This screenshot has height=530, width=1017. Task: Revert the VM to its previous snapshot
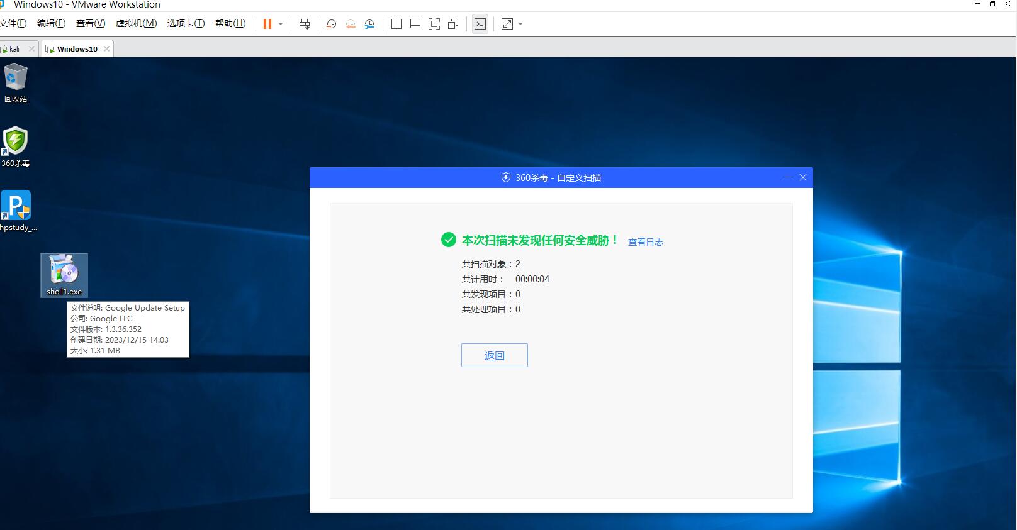coord(351,24)
